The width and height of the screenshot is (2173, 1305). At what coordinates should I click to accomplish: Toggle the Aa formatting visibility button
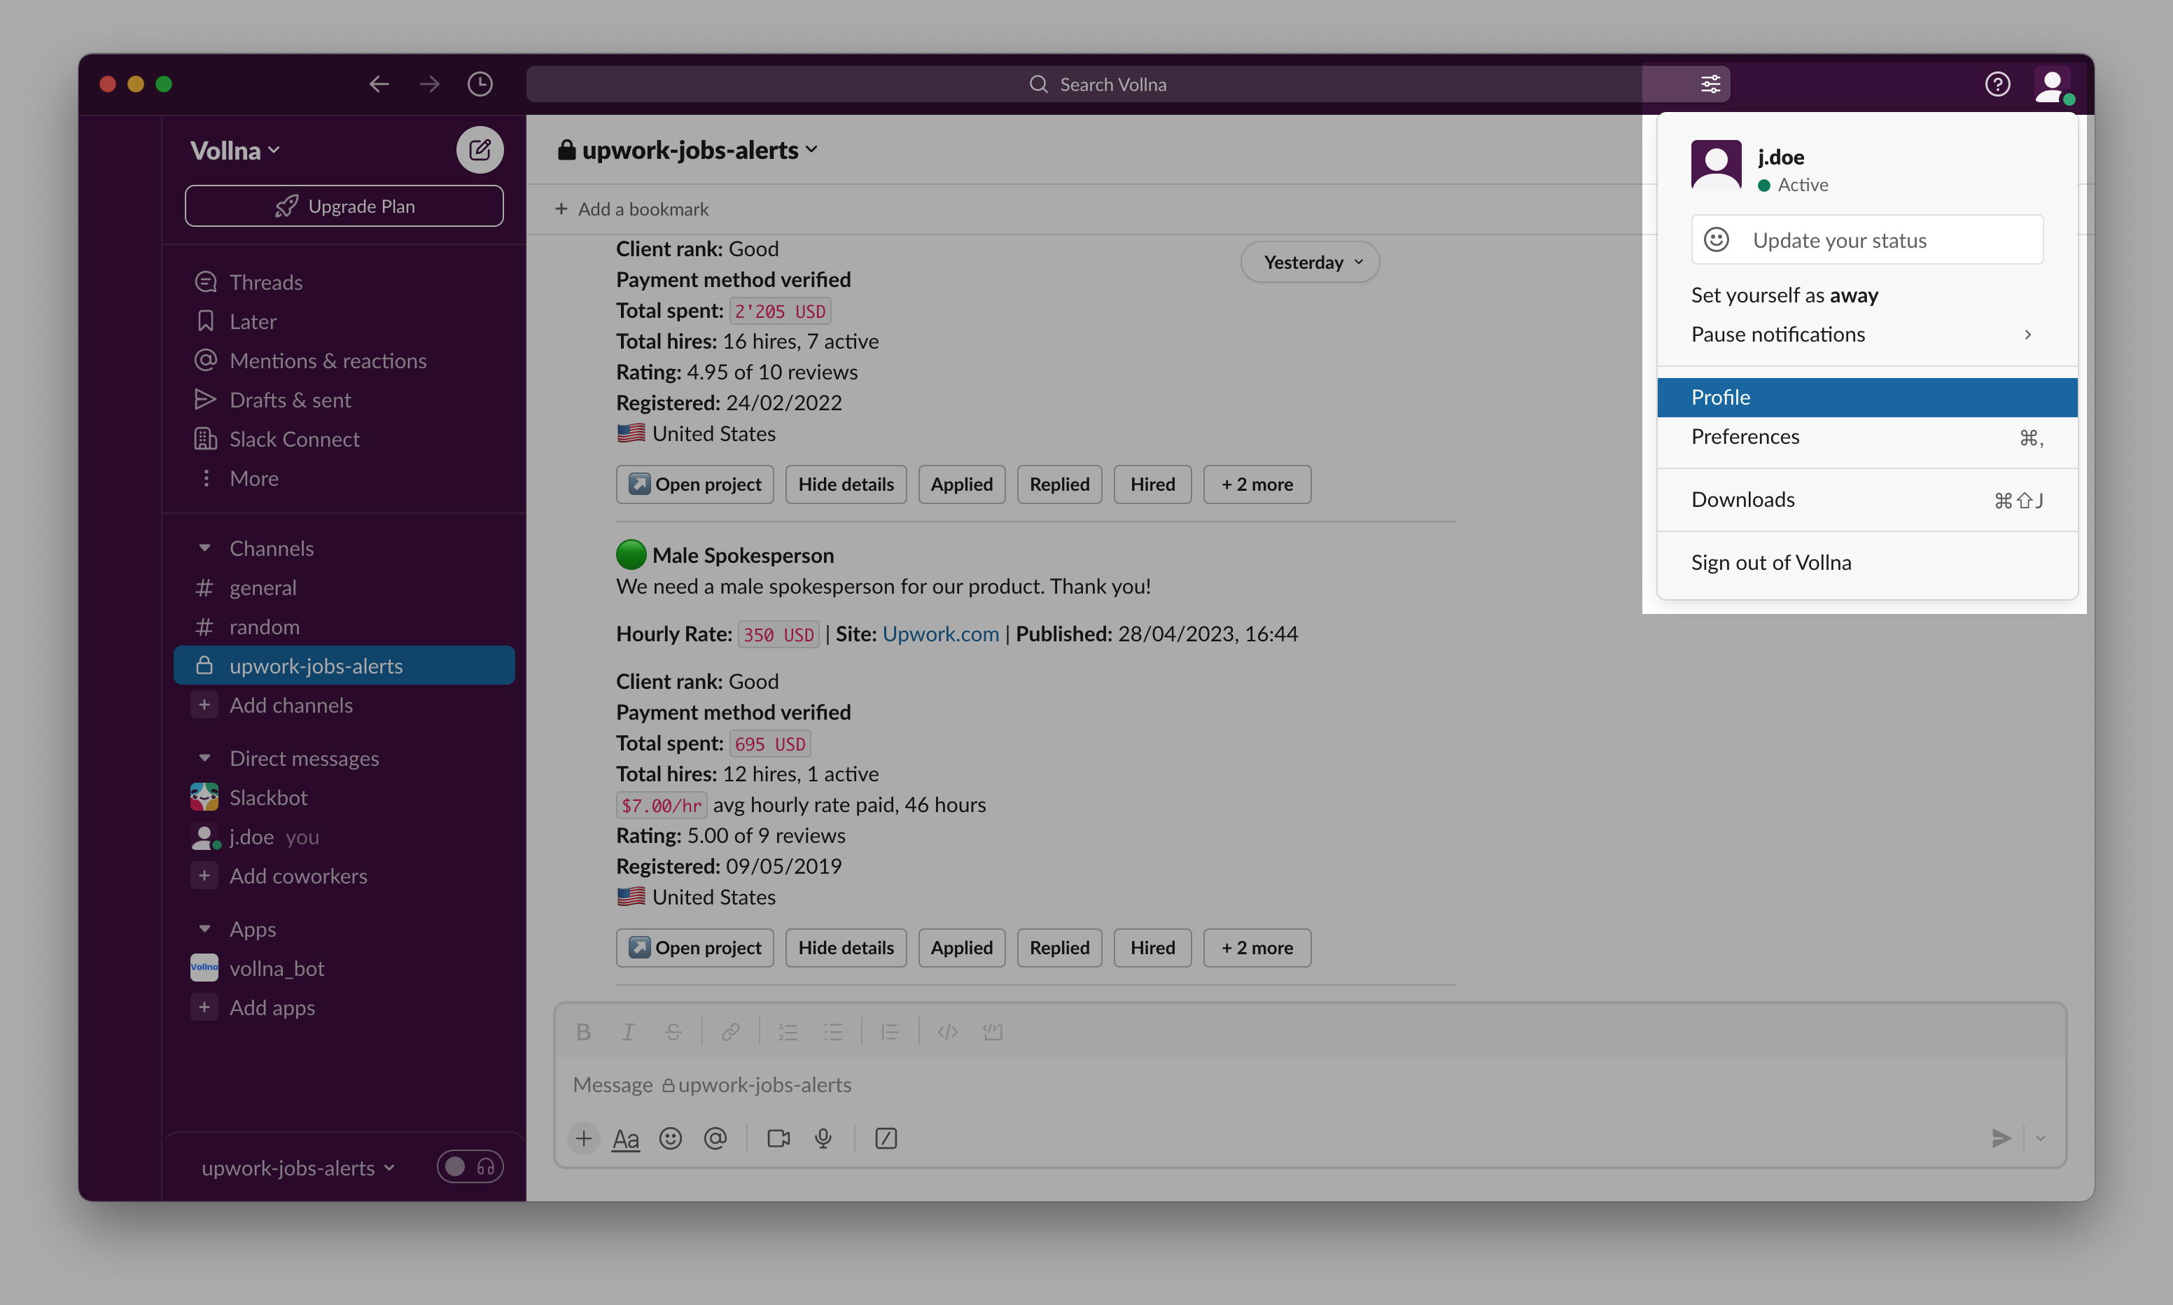[x=625, y=1139]
